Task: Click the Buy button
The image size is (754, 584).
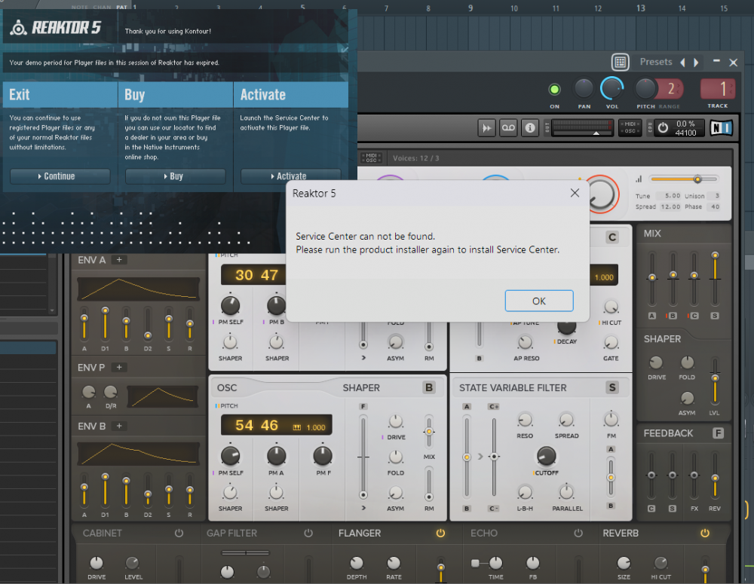Action: coord(175,176)
